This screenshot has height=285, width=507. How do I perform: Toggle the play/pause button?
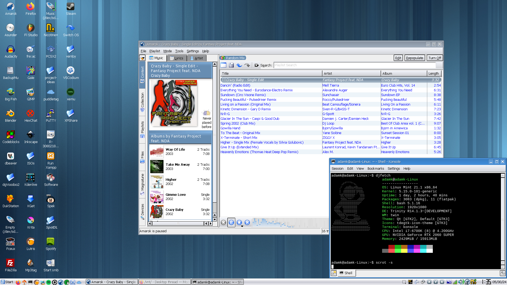click(x=231, y=222)
